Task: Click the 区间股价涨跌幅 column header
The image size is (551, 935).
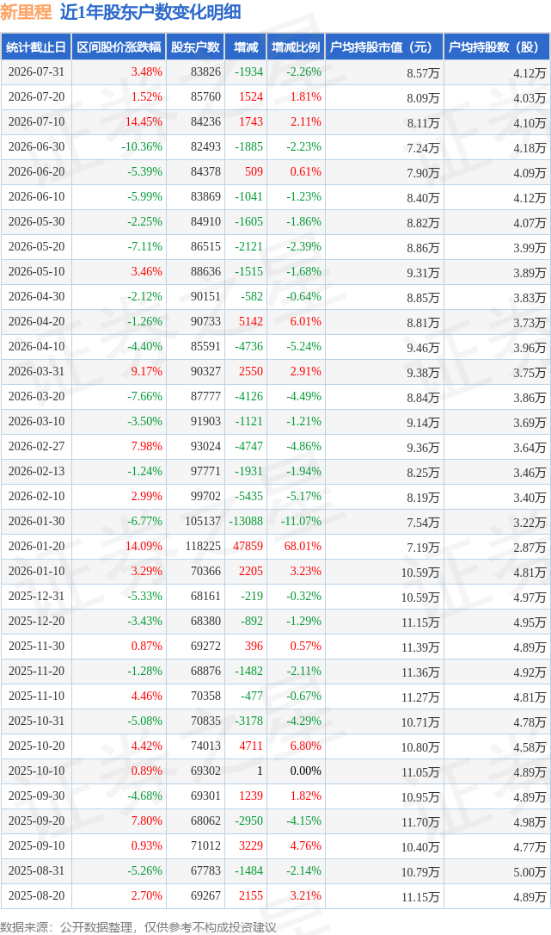Action: pos(119,47)
